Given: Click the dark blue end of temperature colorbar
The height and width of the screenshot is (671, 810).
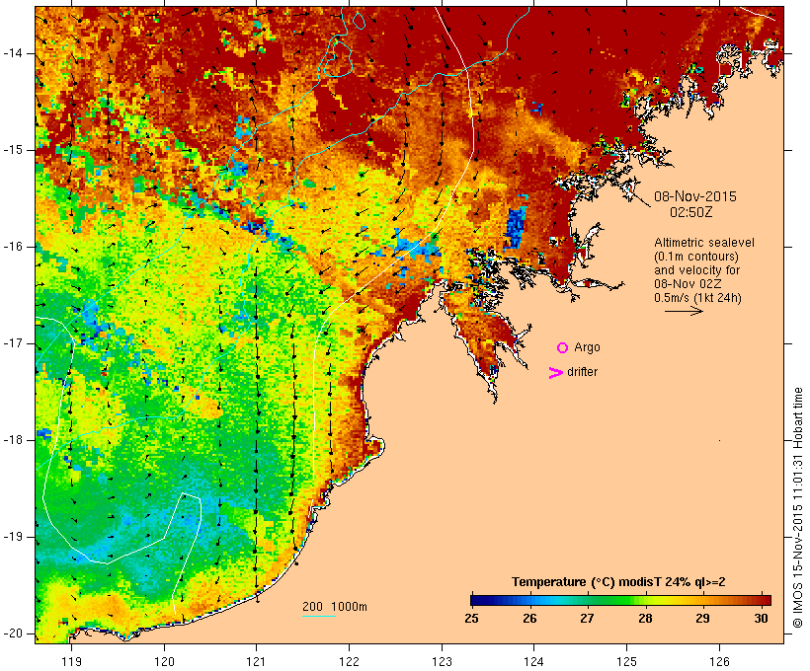Looking at the screenshot, I should (x=478, y=600).
